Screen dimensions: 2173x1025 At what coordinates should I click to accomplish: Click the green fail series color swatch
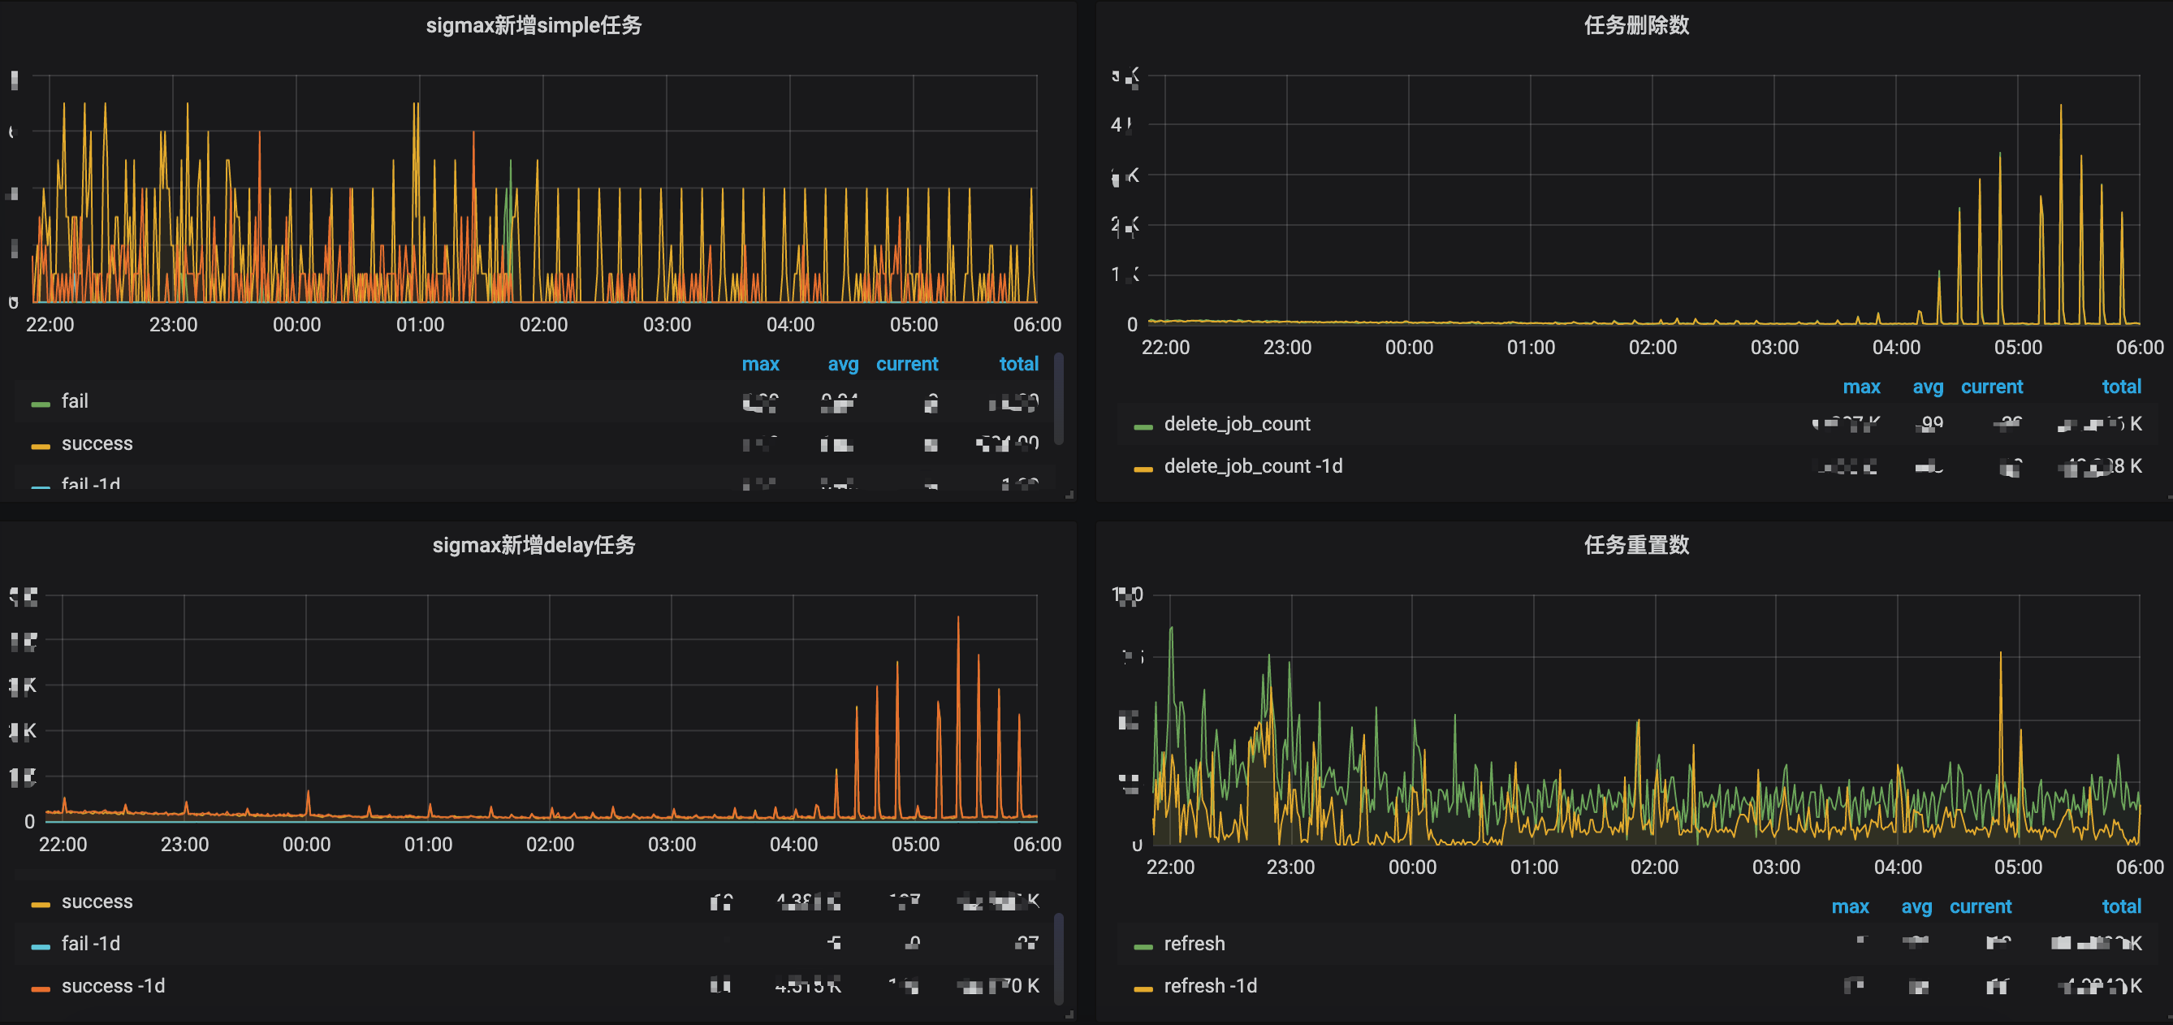(41, 404)
